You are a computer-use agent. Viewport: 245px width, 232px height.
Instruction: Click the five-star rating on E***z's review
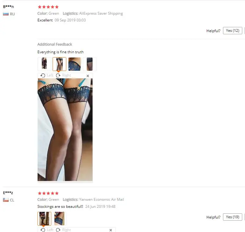click(x=48, y=193)
